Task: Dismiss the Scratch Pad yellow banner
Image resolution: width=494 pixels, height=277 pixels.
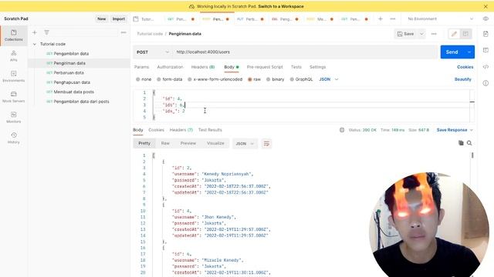Action: click(x=486, y=6)
